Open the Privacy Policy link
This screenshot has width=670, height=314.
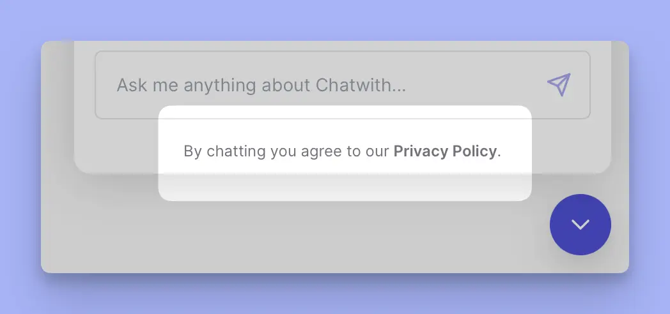(445, 151)
